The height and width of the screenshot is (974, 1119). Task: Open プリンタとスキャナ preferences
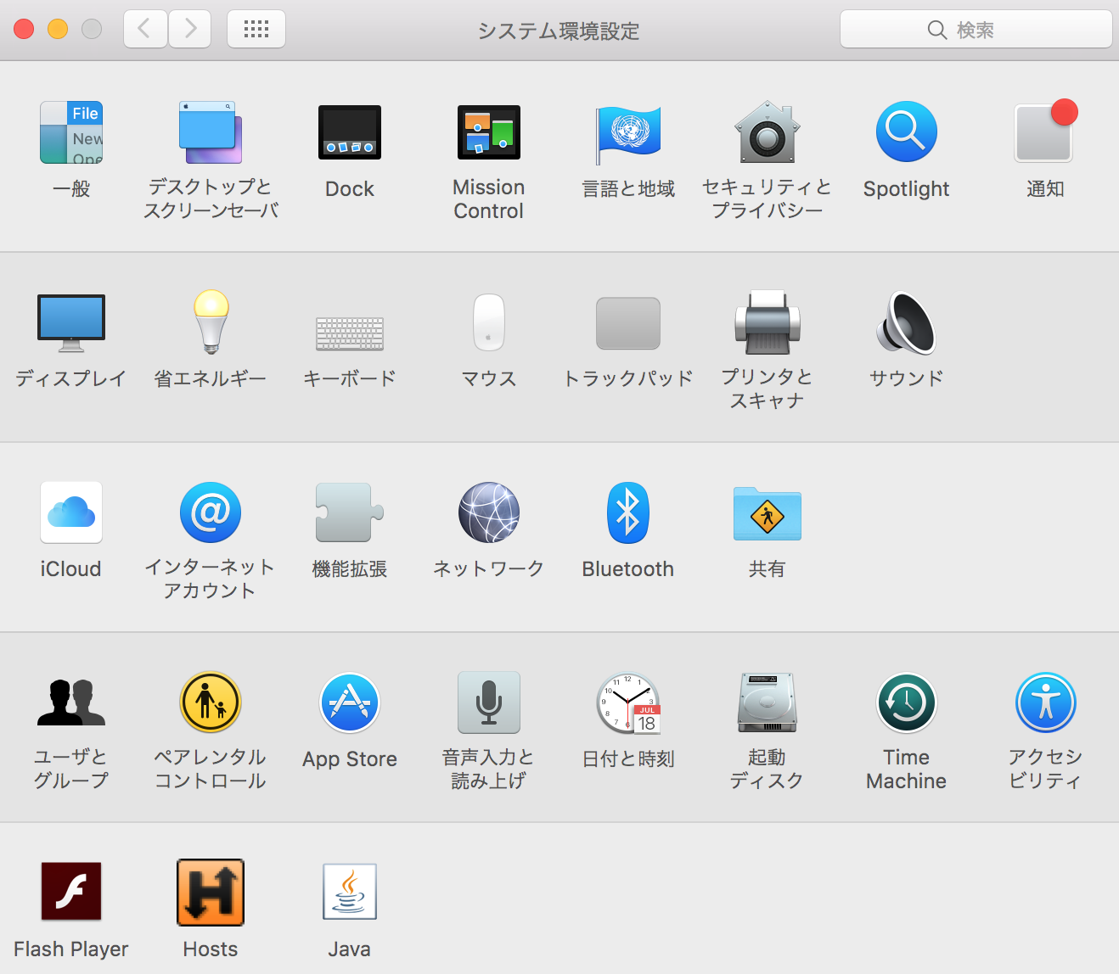coord(768,322)
